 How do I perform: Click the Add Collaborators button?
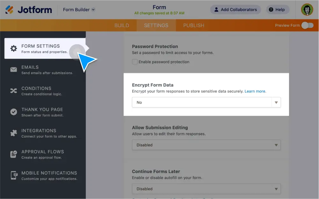(x=236, y=10)
